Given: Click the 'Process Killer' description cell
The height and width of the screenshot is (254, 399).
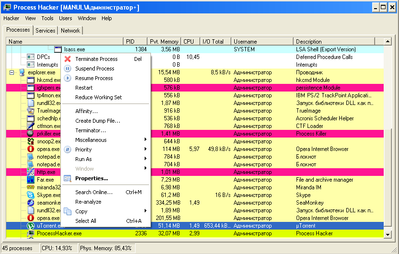Looking at the screenshot, I should coord(311,134).
